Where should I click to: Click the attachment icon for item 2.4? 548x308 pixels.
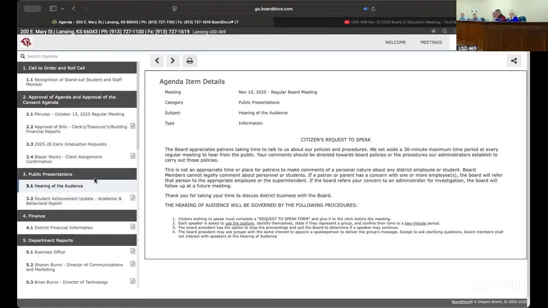coord(133,156)
